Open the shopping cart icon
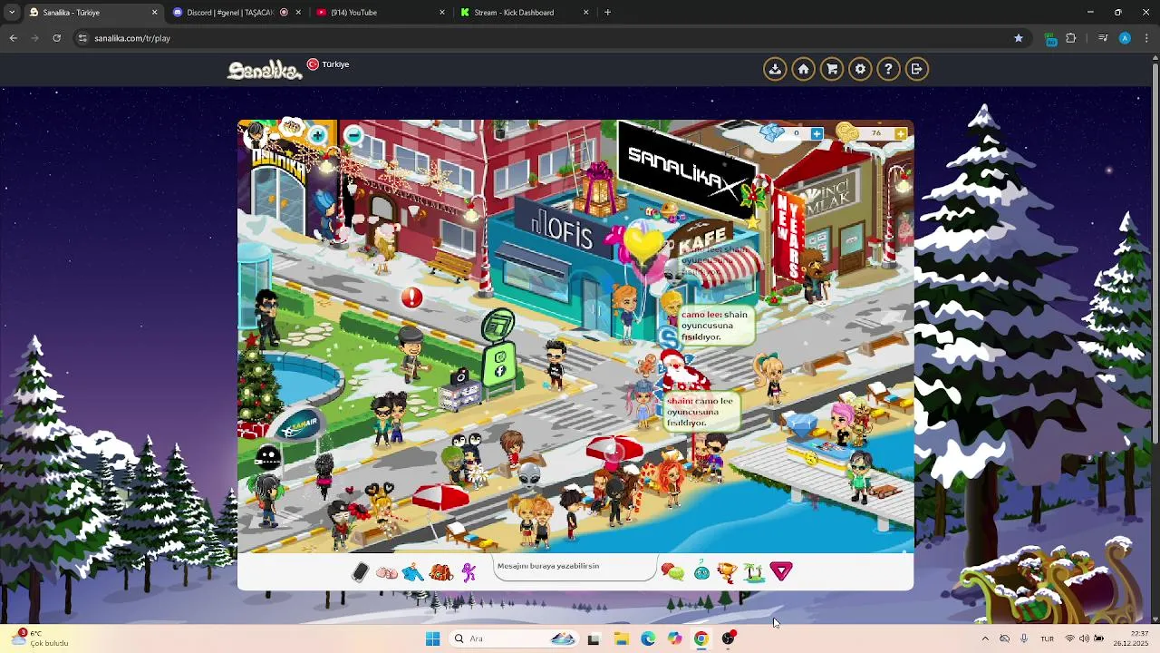 [x=831, y=69]
